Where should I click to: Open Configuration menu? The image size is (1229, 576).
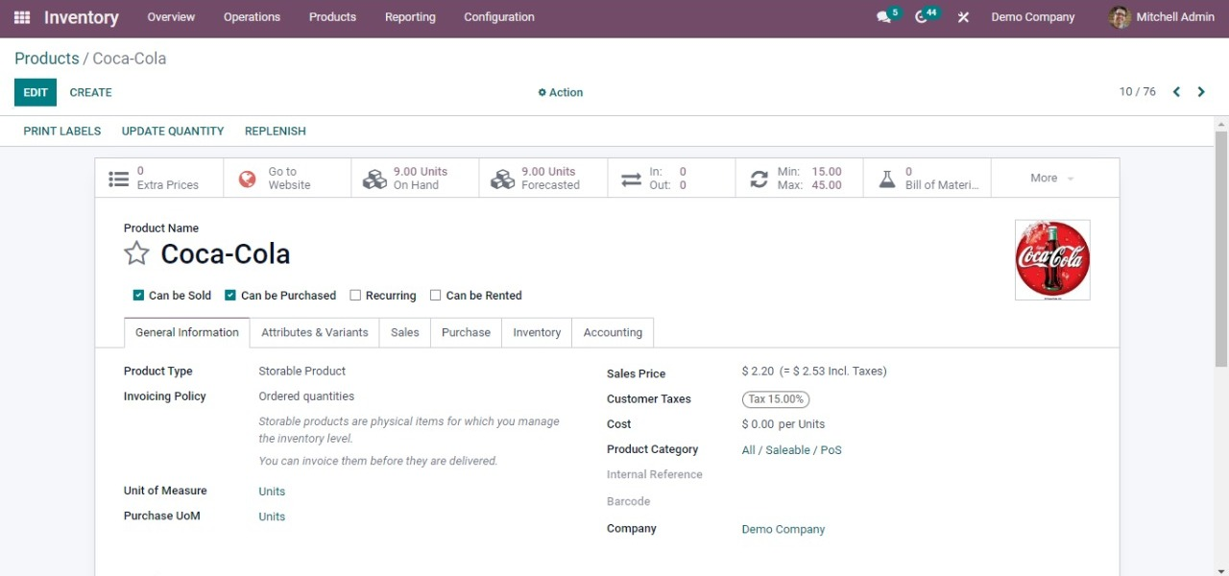(x=499, y=17)
